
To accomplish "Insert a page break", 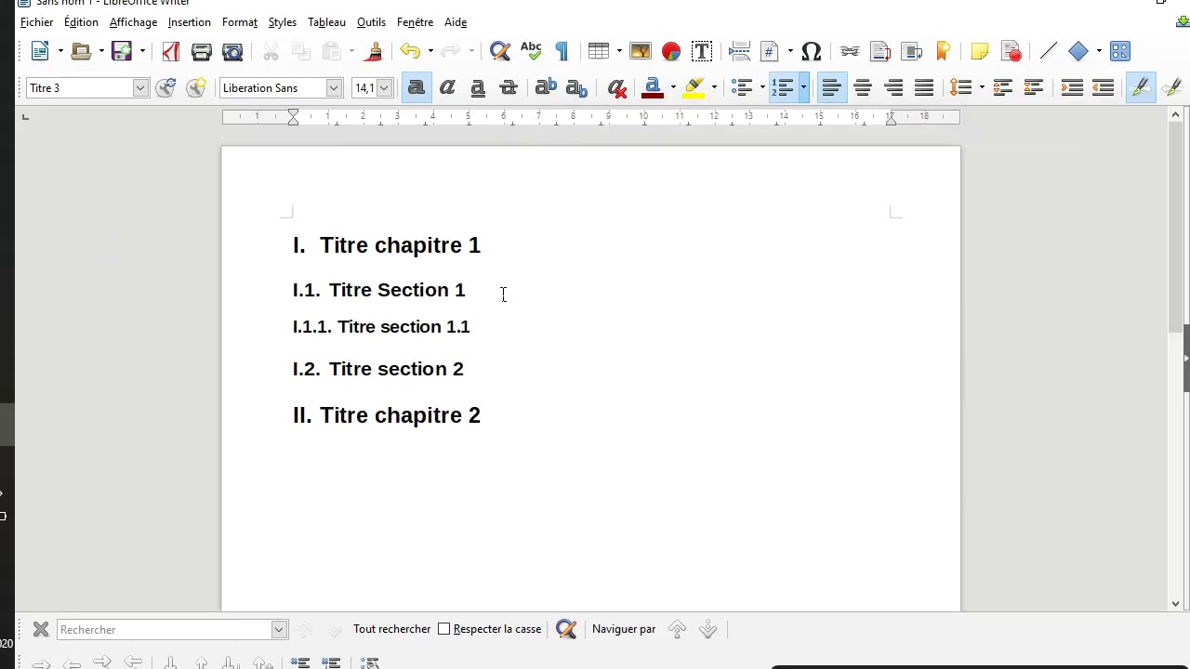I will point(739,52).
